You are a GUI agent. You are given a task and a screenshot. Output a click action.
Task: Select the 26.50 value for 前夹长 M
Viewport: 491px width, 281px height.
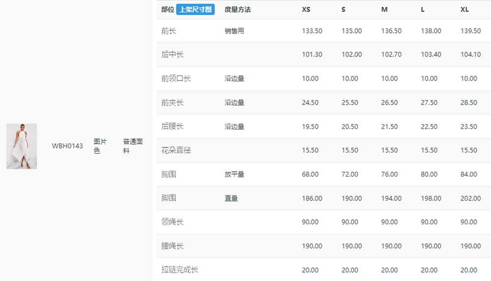(x=389, y=102)
